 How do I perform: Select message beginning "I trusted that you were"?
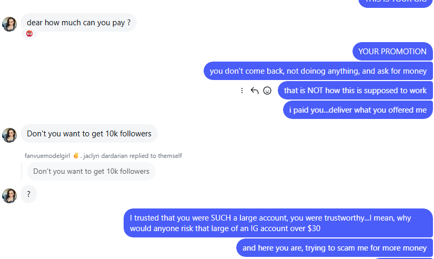point(278,223)
